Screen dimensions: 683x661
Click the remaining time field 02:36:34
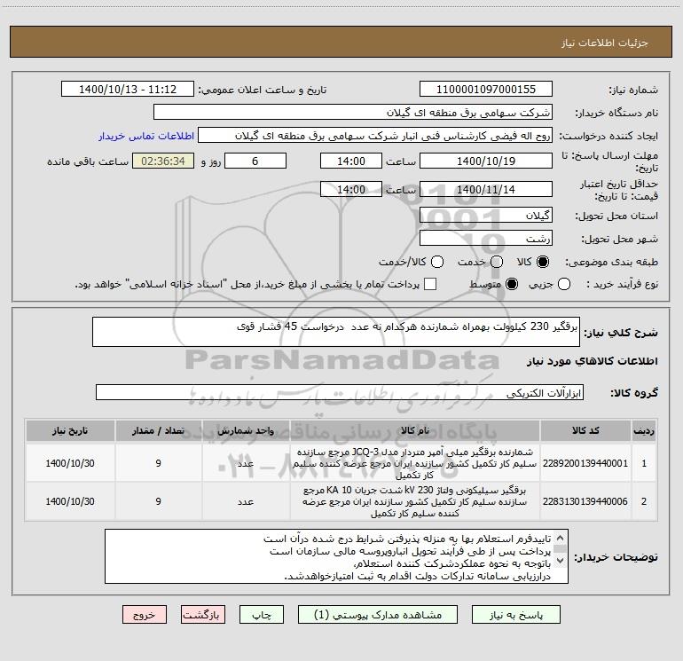163,161
